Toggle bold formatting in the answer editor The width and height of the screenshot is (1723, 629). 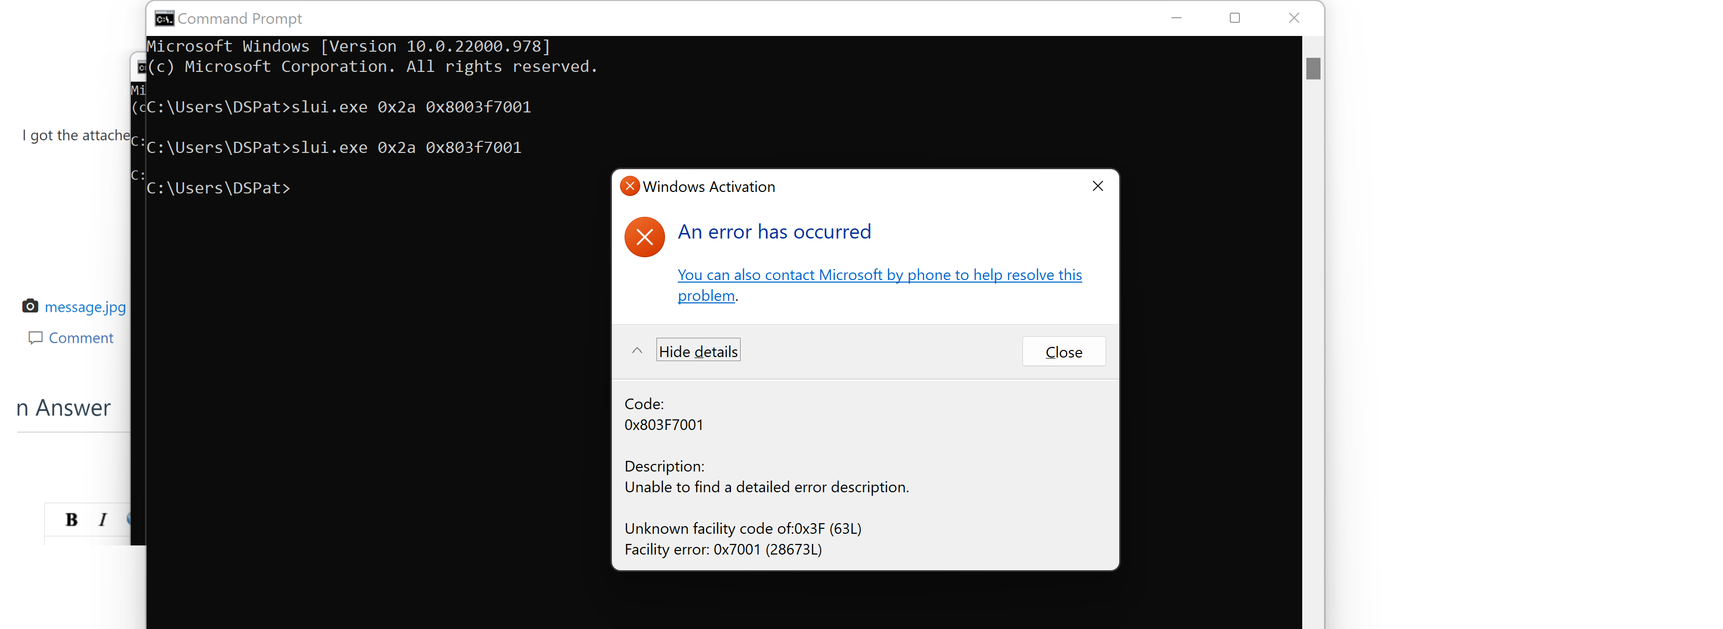[71, 520]
